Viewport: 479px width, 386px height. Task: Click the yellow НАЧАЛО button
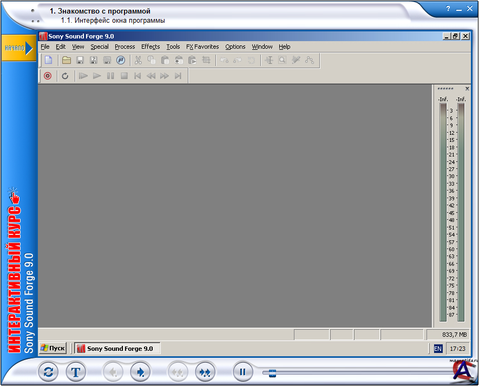tap(18, 48)
